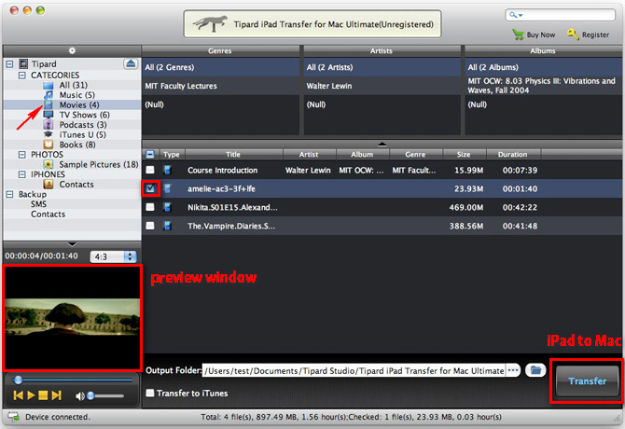Uncheck the amelie-ac3-3f+lfe checkbox
Screen dimensions: 625x429
click(x=150, y=188)
